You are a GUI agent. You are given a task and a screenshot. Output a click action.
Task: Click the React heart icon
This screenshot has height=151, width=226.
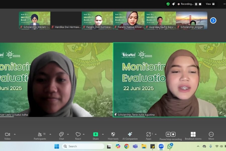tap(78, 134)
